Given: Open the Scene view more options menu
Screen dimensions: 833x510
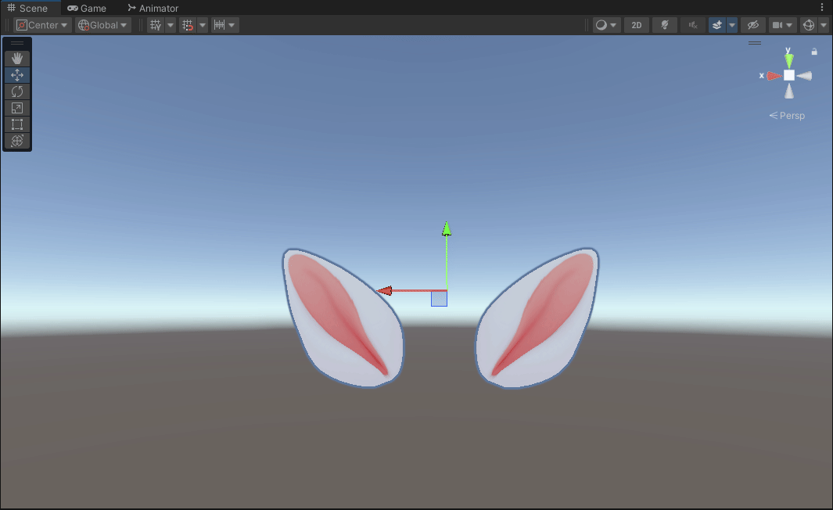Looking at the screenshot, I should point(822,8).
